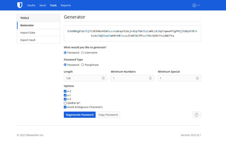Click the Minimum Numbers stepper arrows
The image size is (226, 142).
pos(150,78)
